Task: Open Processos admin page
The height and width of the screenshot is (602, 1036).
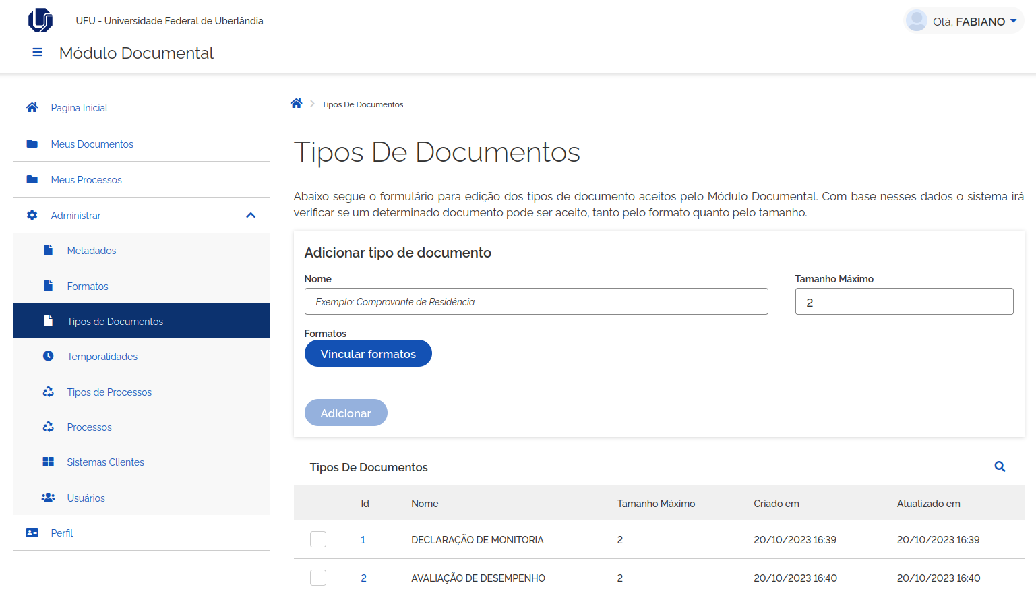Action: point(89,427)
